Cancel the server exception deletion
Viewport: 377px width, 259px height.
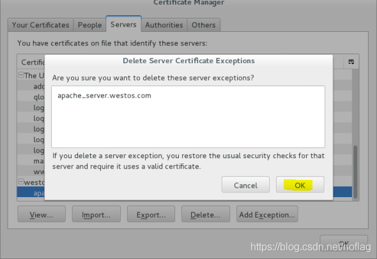pos(245,185)
